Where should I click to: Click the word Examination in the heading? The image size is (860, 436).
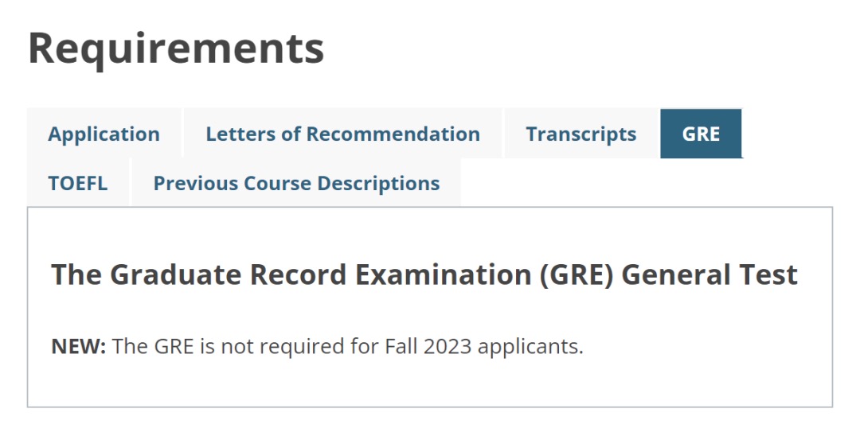pyautogui.click(x=444, y=274)
